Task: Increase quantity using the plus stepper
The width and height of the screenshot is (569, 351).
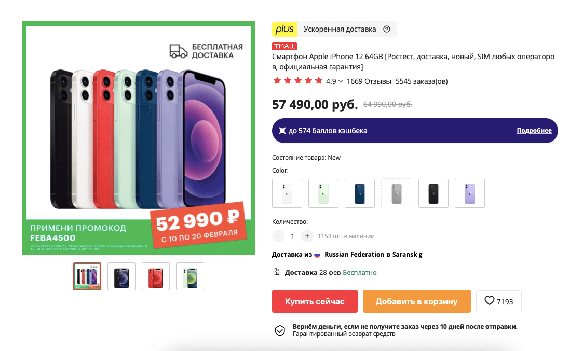Action: pos(307,236)
